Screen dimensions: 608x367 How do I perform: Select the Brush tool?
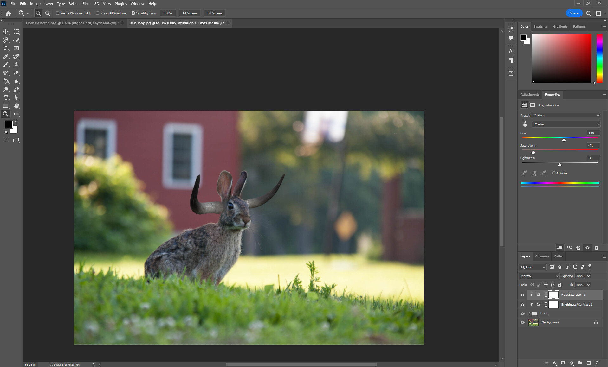[6, 65]
